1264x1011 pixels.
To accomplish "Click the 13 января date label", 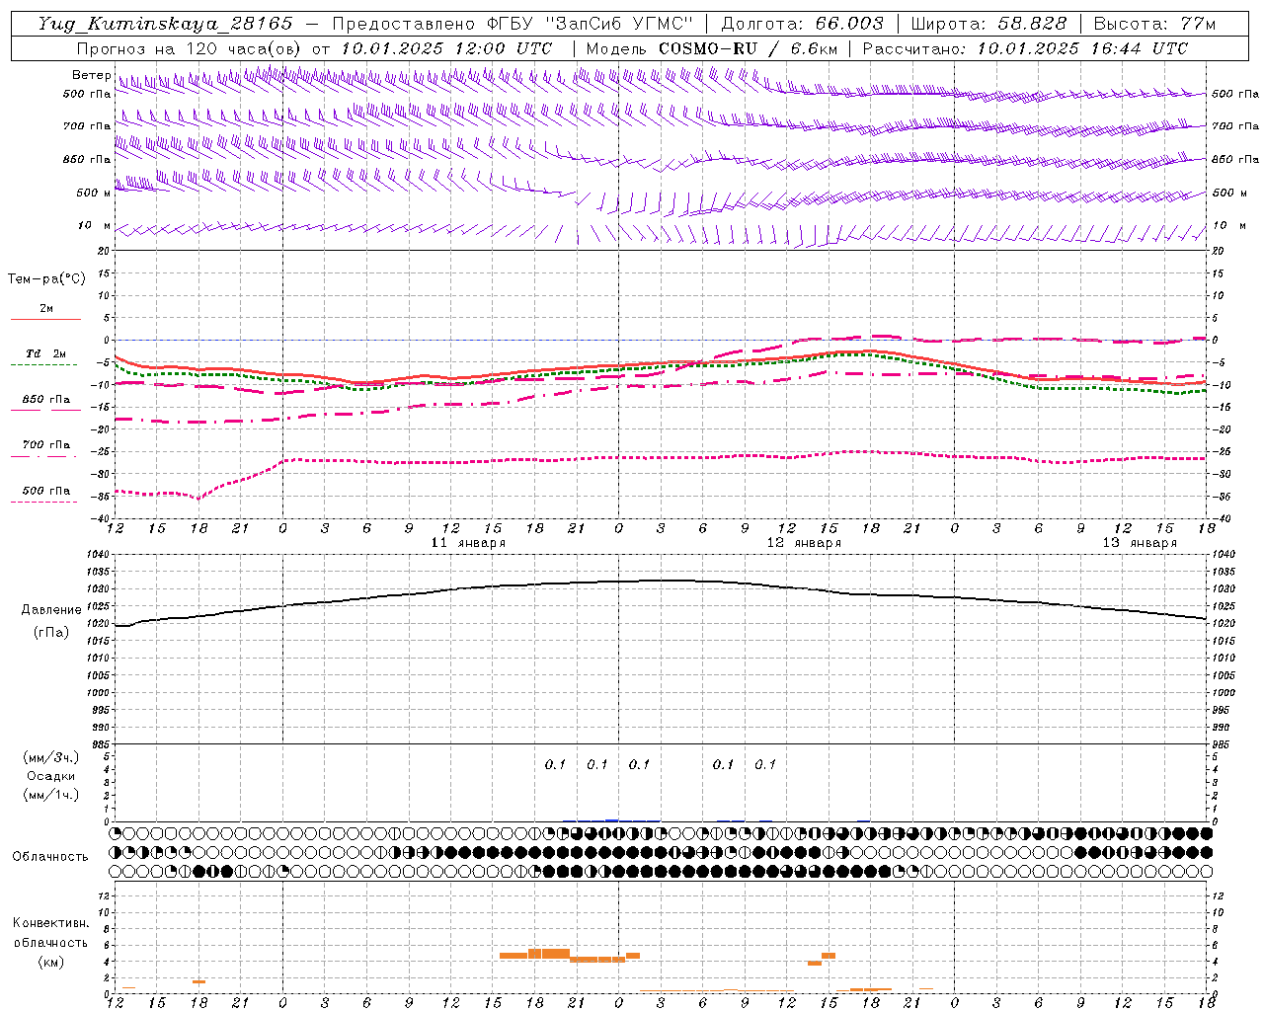I will coord(1141,543).
